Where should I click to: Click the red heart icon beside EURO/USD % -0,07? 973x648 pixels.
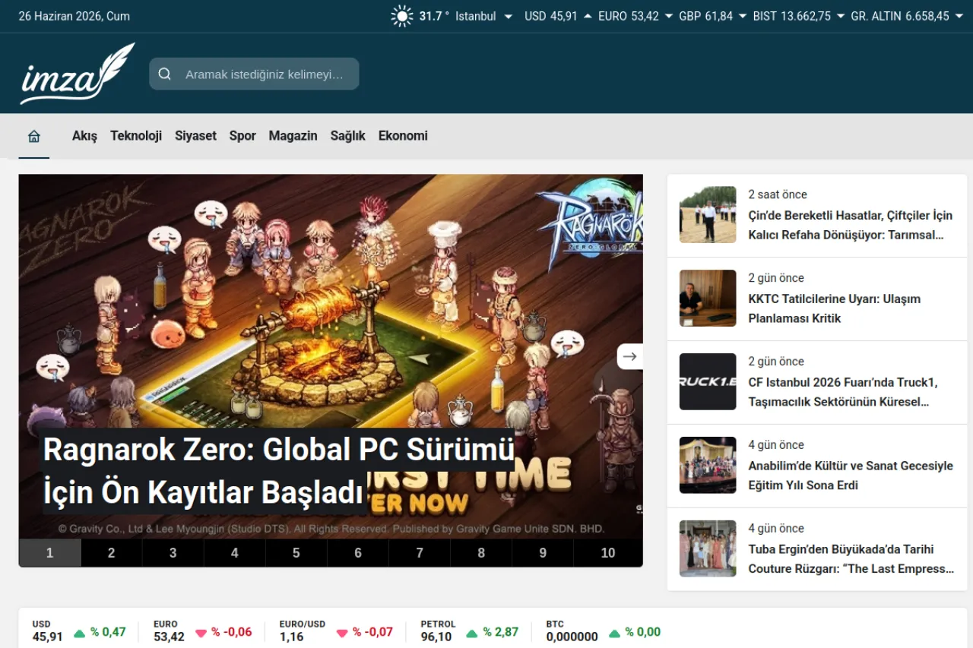[x=342, y=633]
